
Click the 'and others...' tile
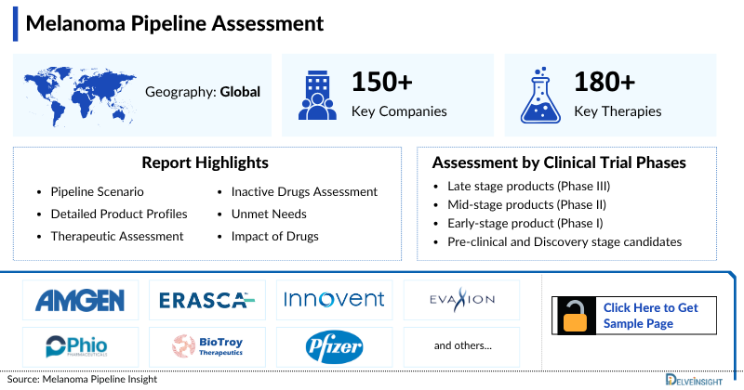click(x=462, y=346)
